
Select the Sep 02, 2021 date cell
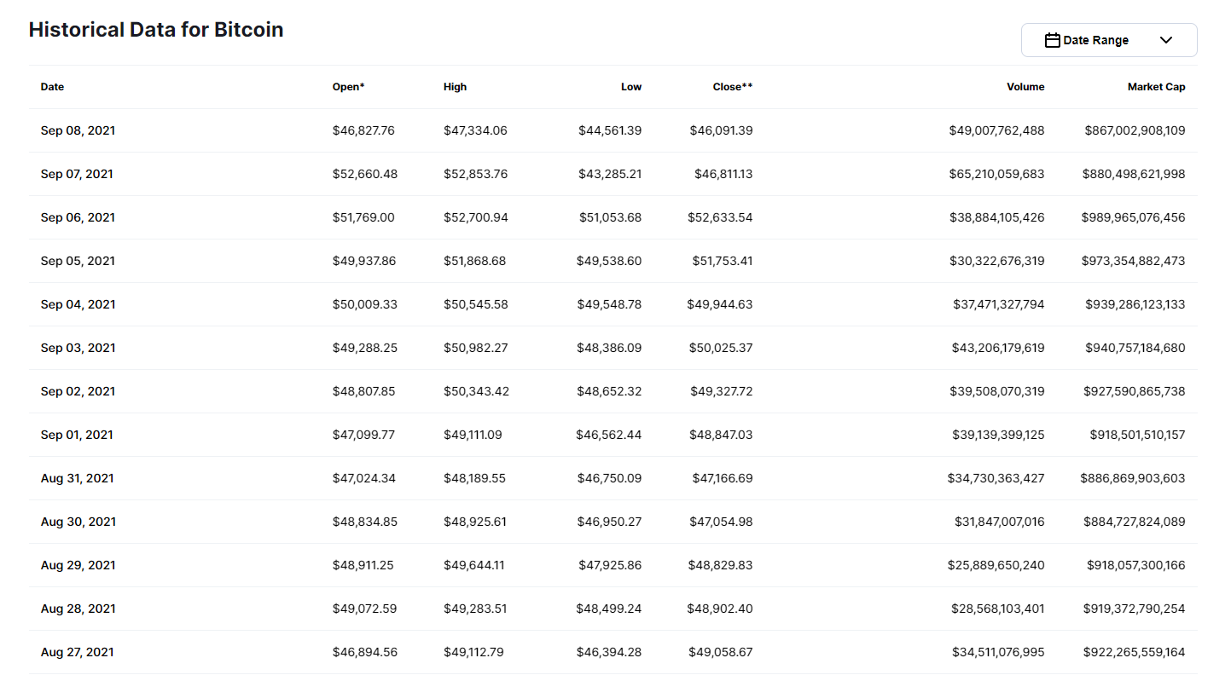click(78, 391)
